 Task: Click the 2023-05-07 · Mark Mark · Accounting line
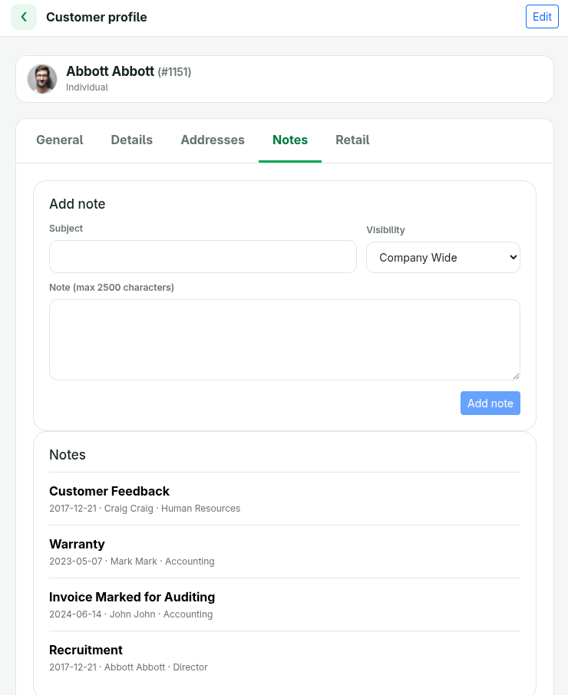tap(132, 562)
